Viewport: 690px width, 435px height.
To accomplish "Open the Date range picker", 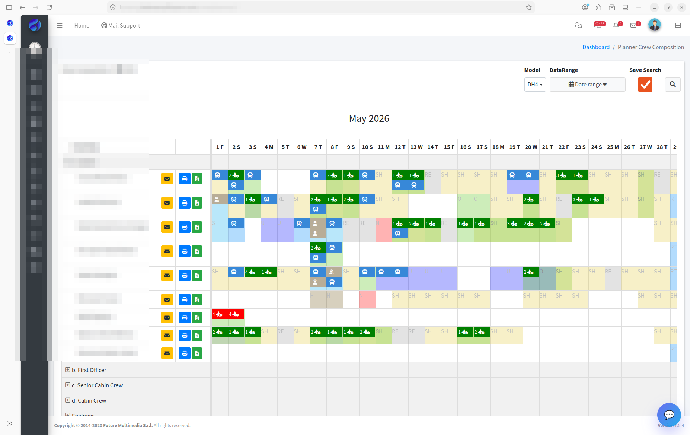I will pos(587,85).
